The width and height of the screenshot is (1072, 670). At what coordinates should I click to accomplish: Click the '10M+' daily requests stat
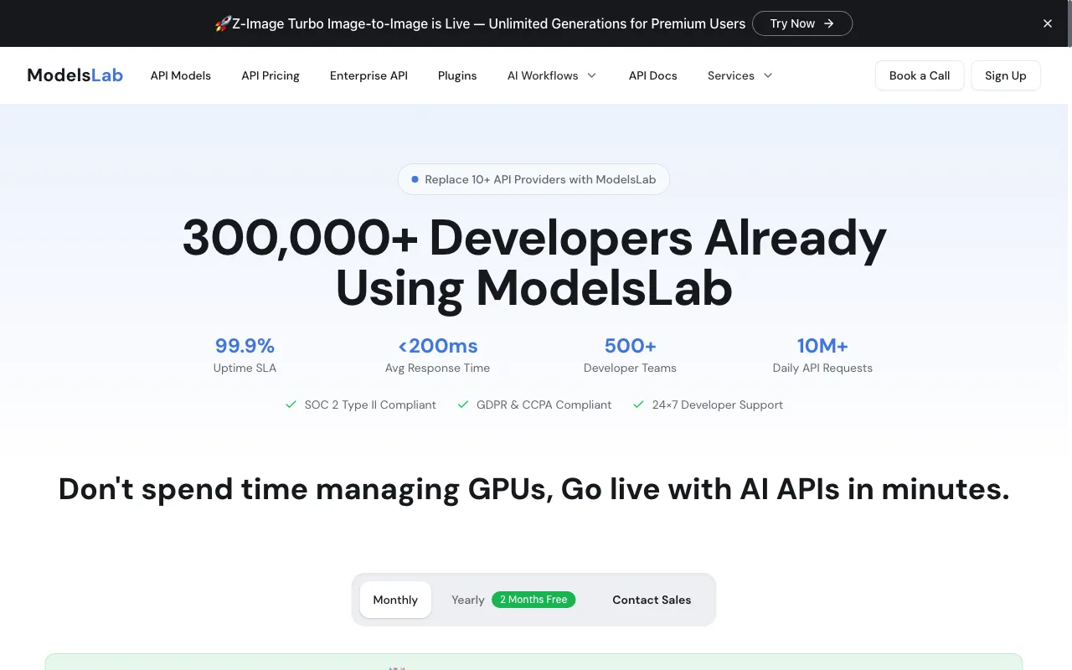(x=822, y=346)
